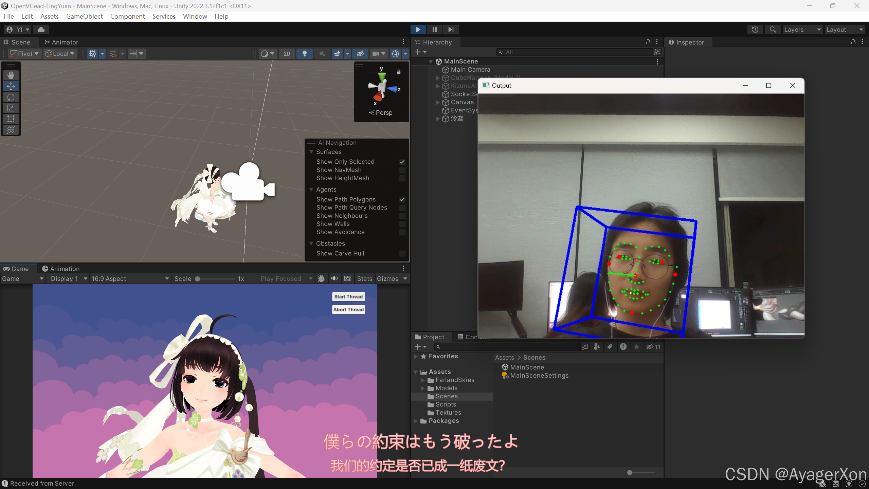The height and width of the screenshot is (489, 869).
Task: Enable Show Carve Hull checkbox
Action: point(402,254)
